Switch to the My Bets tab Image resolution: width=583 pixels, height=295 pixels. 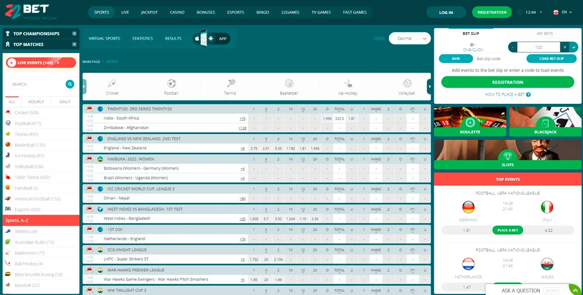click(545, 33)
